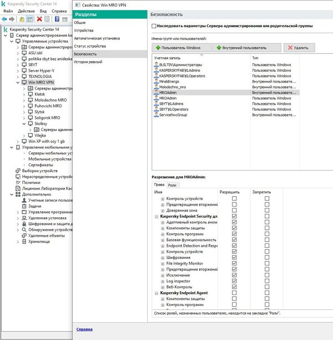Sort by the Учетная запись column header
This screenshot has width=333, height=340.
(x=201, y=58)
